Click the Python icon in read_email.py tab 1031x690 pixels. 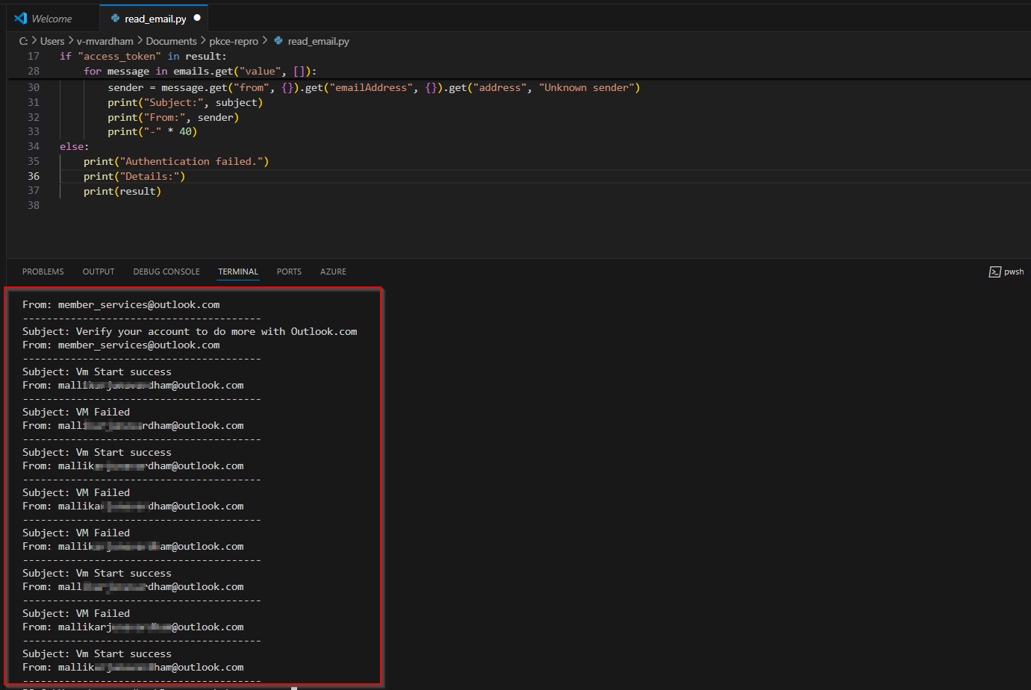(x=115, y=18)
